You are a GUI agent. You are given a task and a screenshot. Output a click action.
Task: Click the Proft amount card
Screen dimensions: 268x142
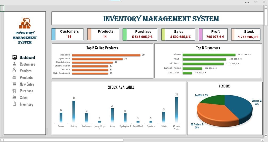point(213,34)
